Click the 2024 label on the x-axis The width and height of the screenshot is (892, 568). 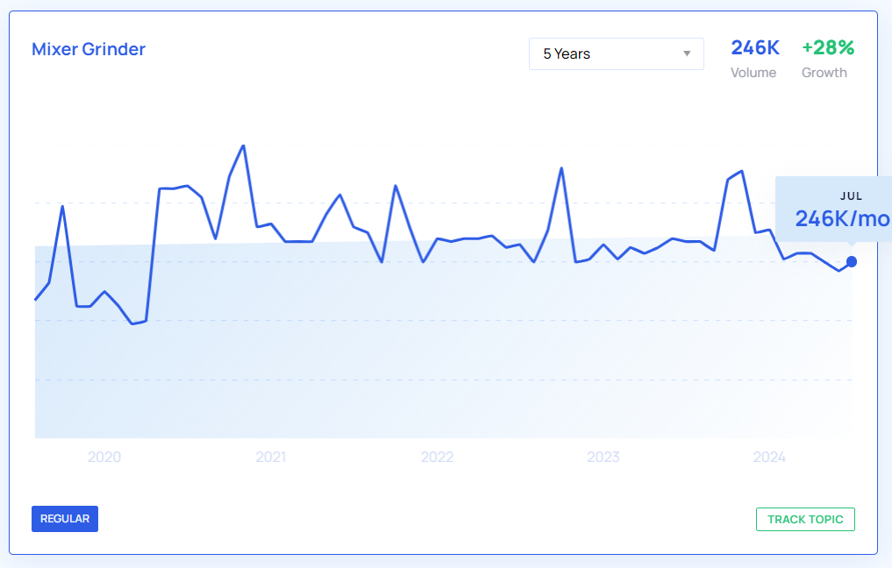point(769,457)
